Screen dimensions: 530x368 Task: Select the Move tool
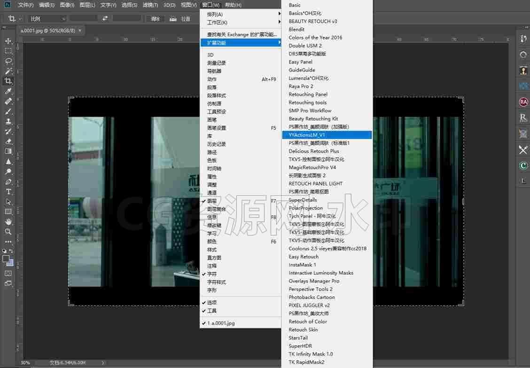[8, 41]
